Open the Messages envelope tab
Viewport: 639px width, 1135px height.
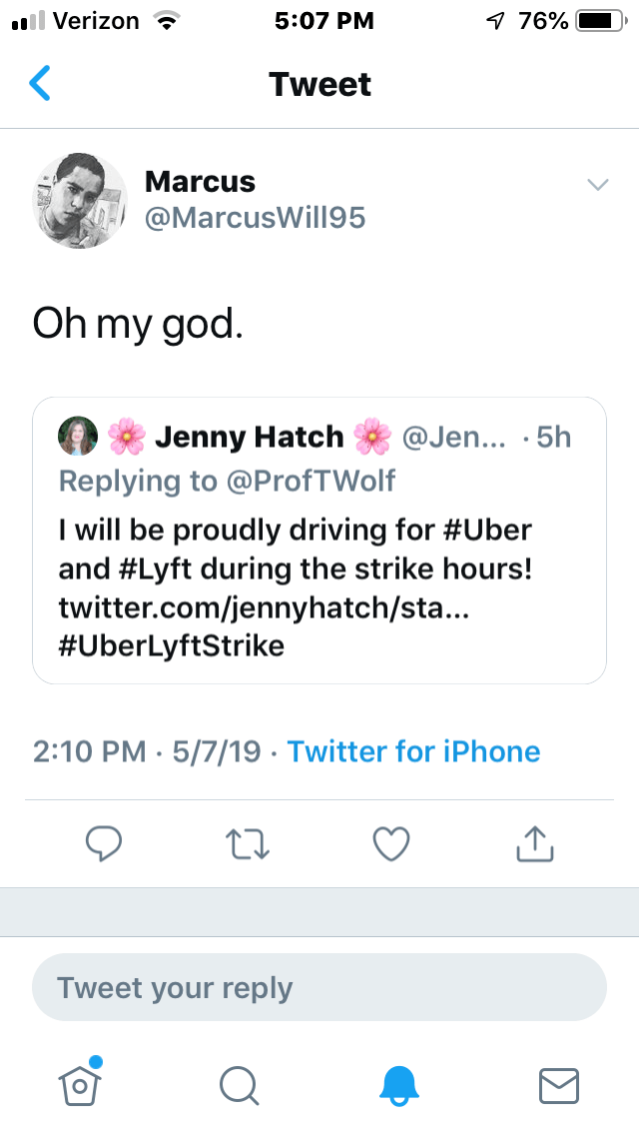(558, 1084)
